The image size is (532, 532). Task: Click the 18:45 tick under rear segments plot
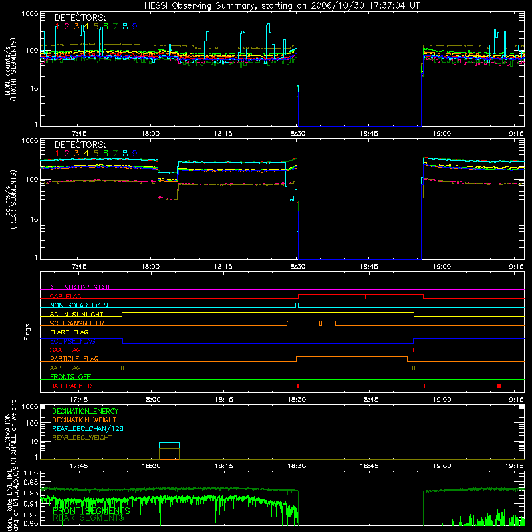pos(369,267)
